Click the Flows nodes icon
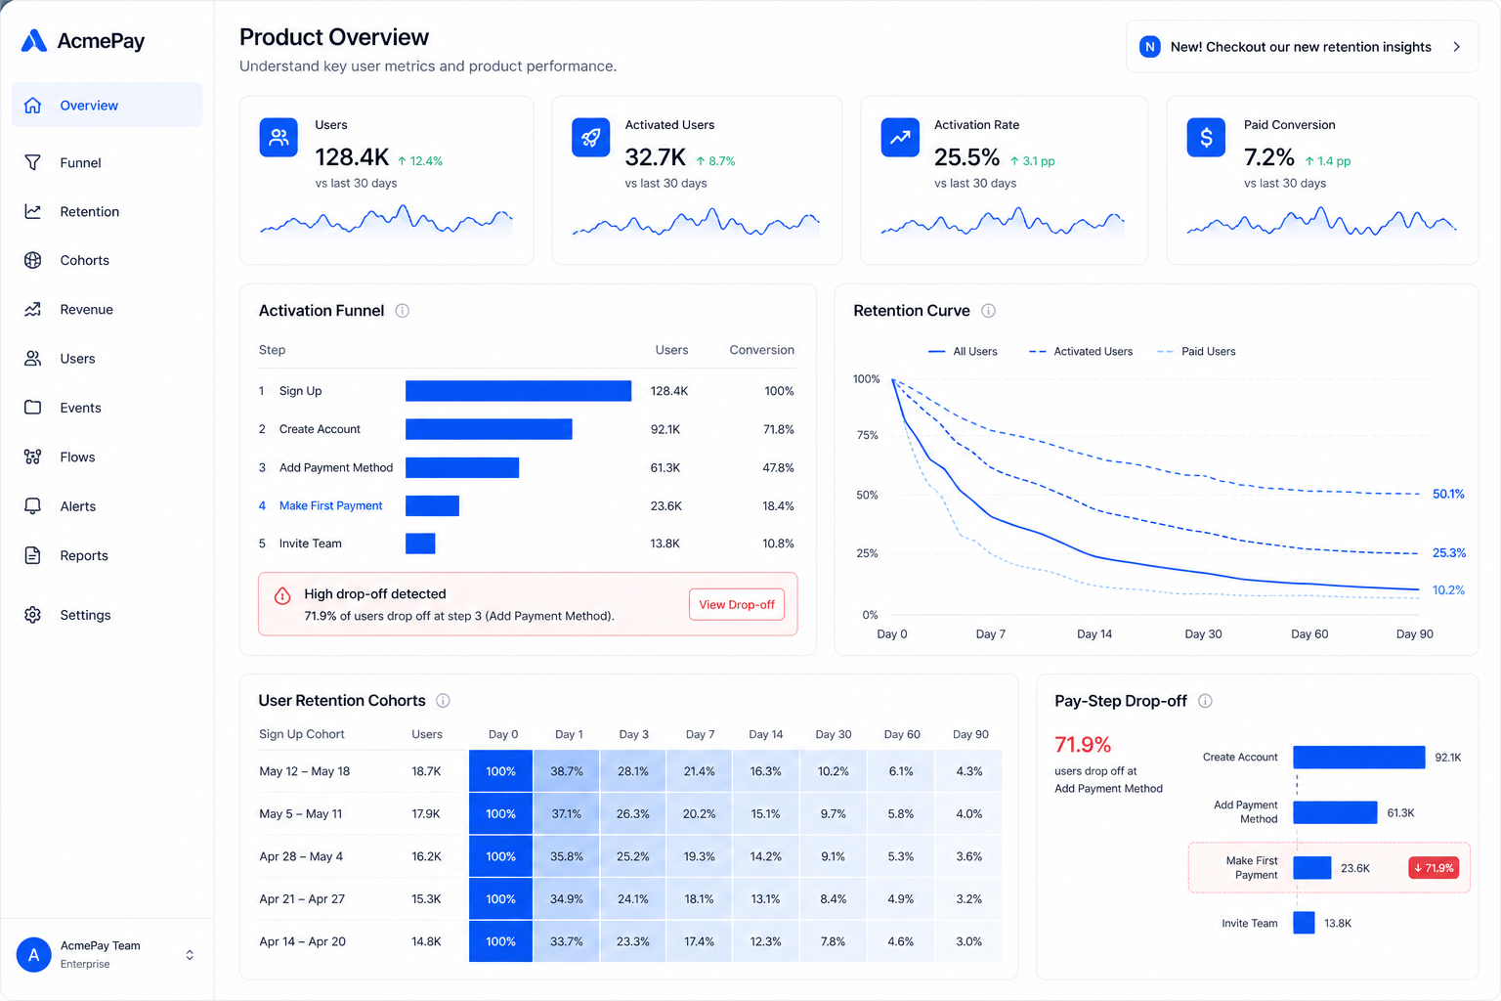 33,457
